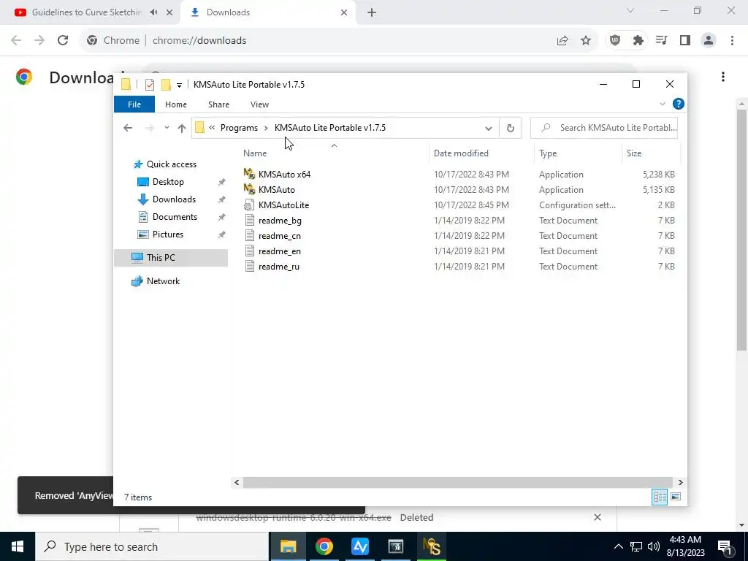Screen dimensions: 748x561
Task: Open File Explorer from taskbar
Action: click(288, 546)
